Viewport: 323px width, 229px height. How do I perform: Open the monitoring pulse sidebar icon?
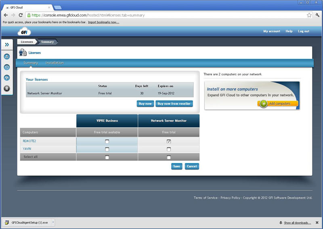(x=7, y=78)
